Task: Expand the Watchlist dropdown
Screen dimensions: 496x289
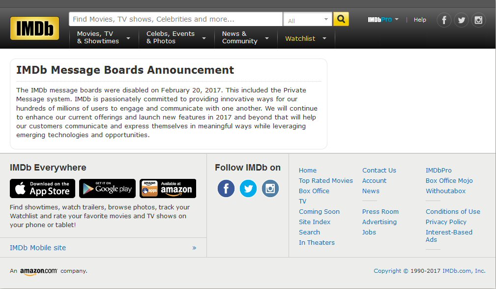Action: click(306, 38)
